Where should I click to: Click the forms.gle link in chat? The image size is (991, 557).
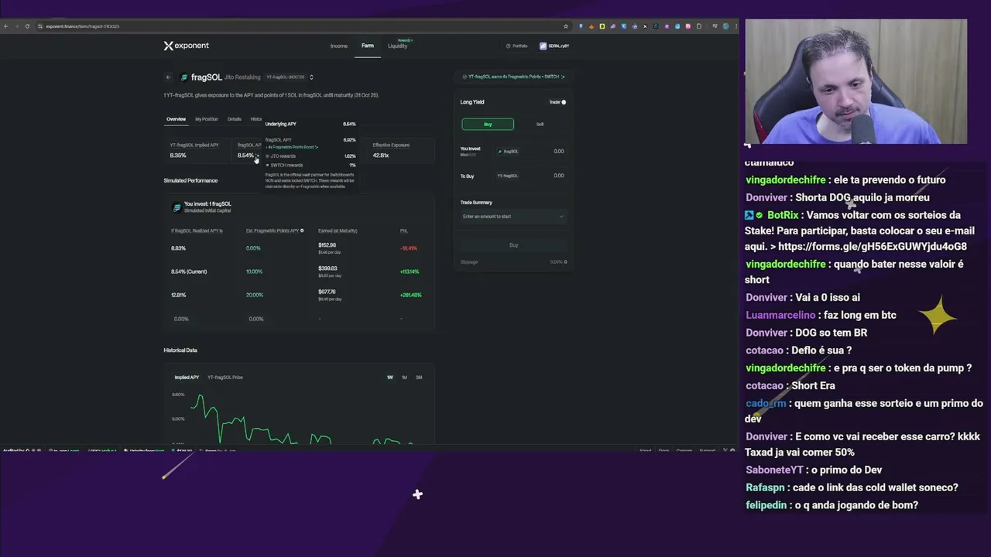pyautogui.click(x=873, y=247)
